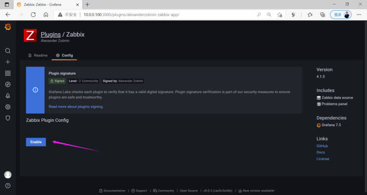The image size is (367, 195).
Task: Switch to the Readme tab
Action: (38, 55)
